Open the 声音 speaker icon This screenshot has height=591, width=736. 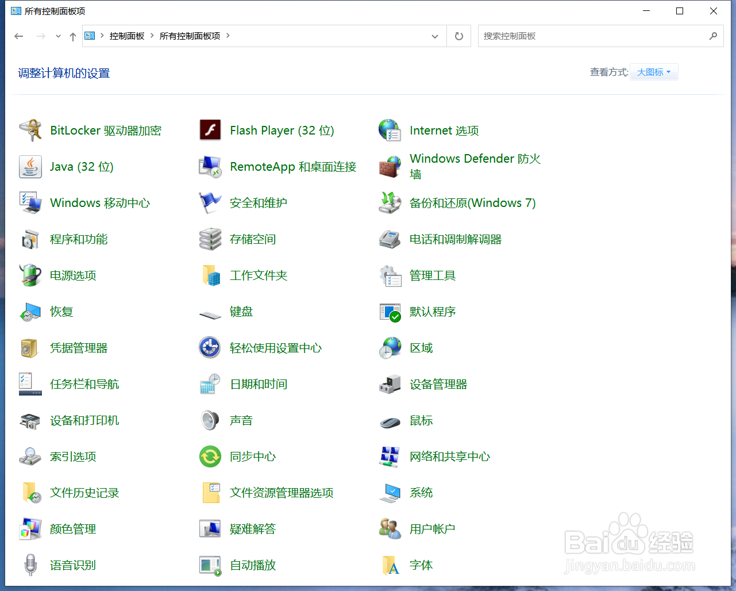click(210, 420)
